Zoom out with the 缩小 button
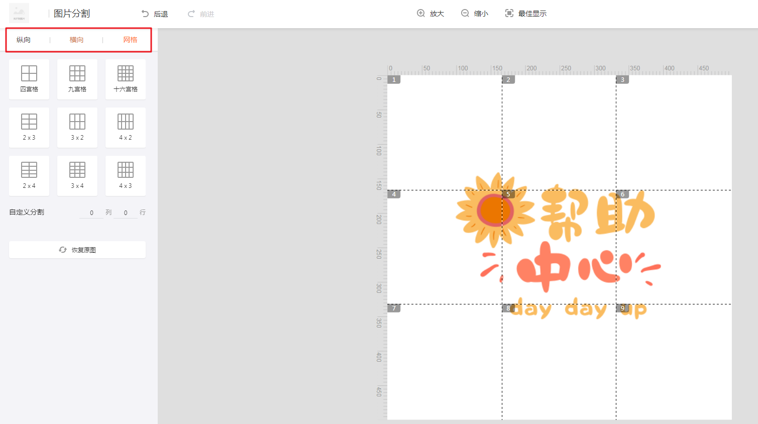The image size is (758, 424). (475, 14)
